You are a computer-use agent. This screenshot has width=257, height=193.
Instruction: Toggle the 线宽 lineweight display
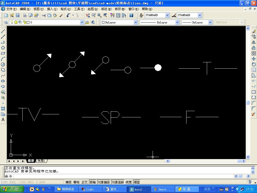[129, 182]
